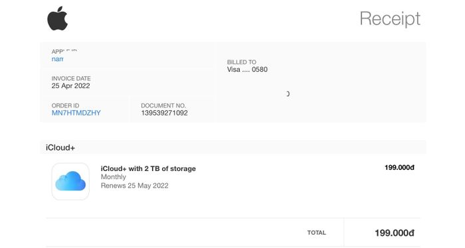This screenshot has width=465, height=248.
Task: Click the TOTAL label
Action: (x=316, y=233)
